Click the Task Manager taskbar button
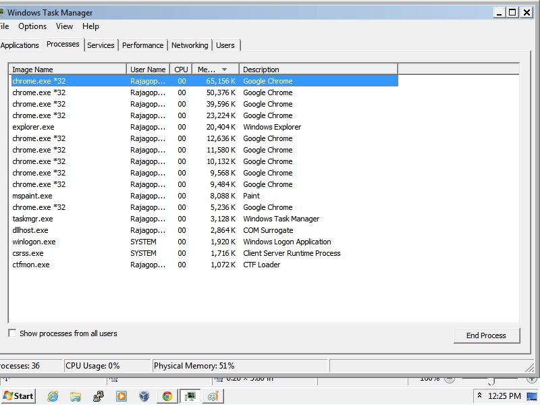The image size is (540, 405). 190,396
